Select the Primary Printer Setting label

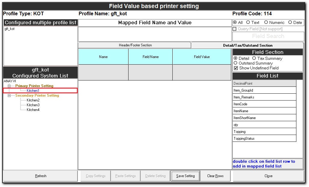point(34,86)
